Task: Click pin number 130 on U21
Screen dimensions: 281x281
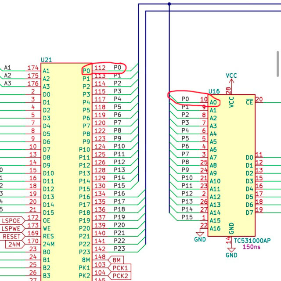Action: pos(100,186)
